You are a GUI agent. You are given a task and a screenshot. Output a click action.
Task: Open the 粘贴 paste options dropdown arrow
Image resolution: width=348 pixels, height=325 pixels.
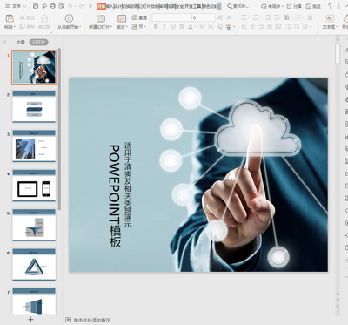[x=14, y=27]
